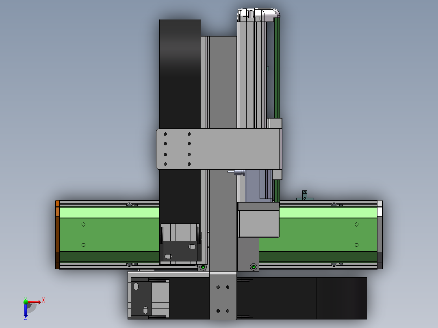Click the green screw right of the center column
Image resolution: width=438 pixels, height=328 pixels.
pyautogui.click(x=254, y=267)
